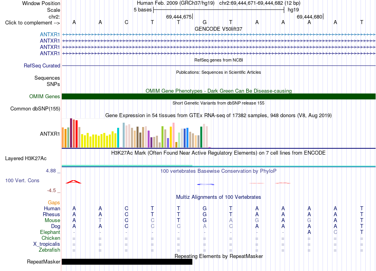
Task: Click the Mouse alignment row label
Action: click(52, 221)
